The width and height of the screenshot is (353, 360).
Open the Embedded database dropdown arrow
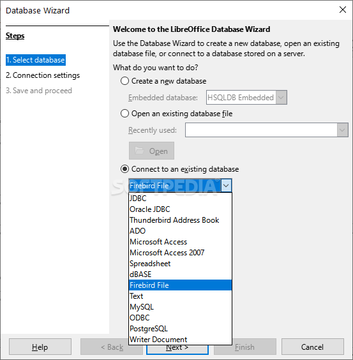click(281, 98)
